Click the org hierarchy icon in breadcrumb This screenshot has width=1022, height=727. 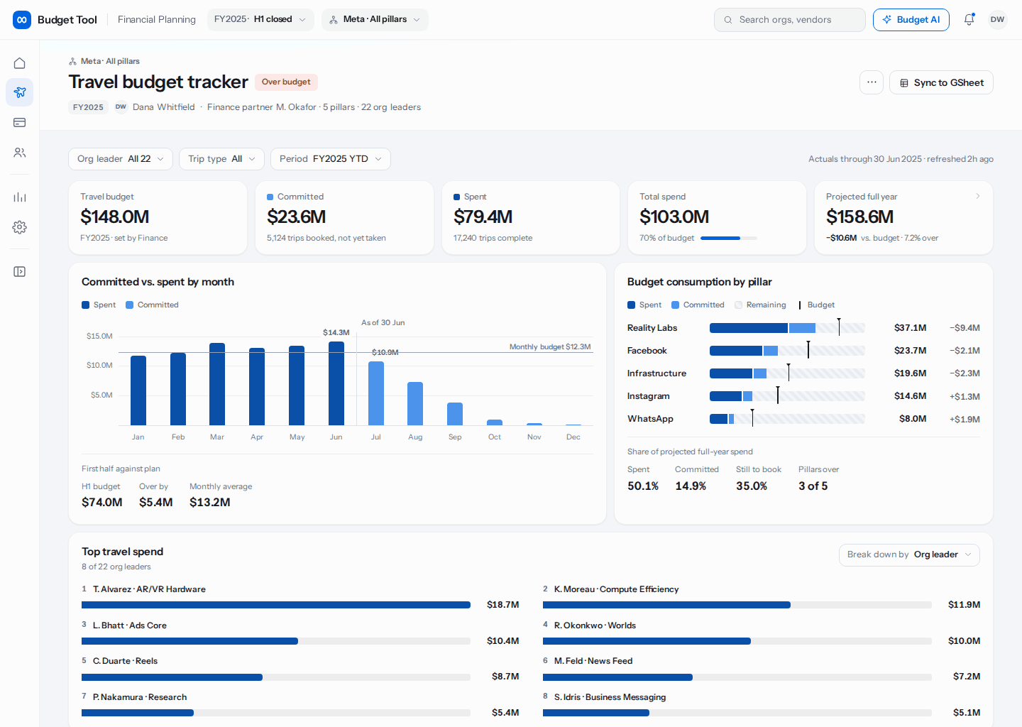72,61
